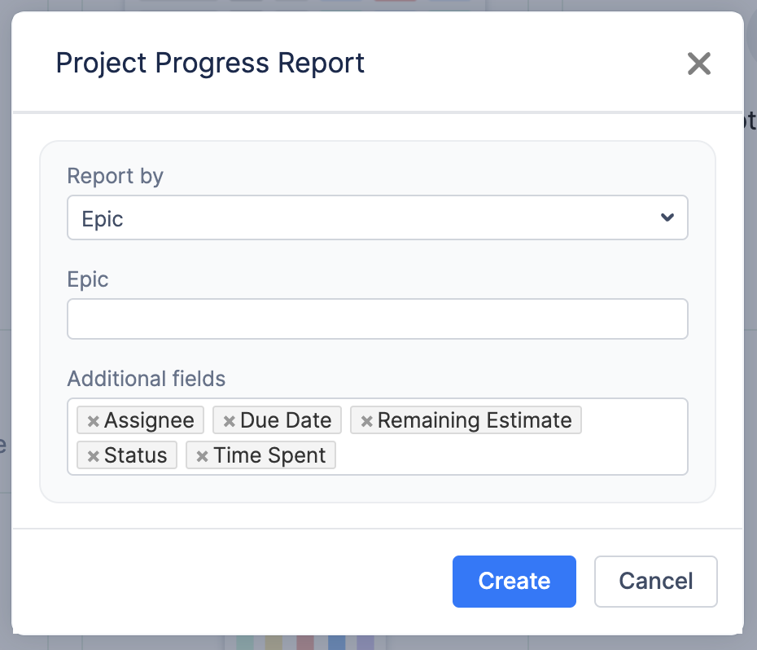The width and height of the screenshot is (757, 650).
Task: Select the Time Spent tag label
Action: [269, 455]
